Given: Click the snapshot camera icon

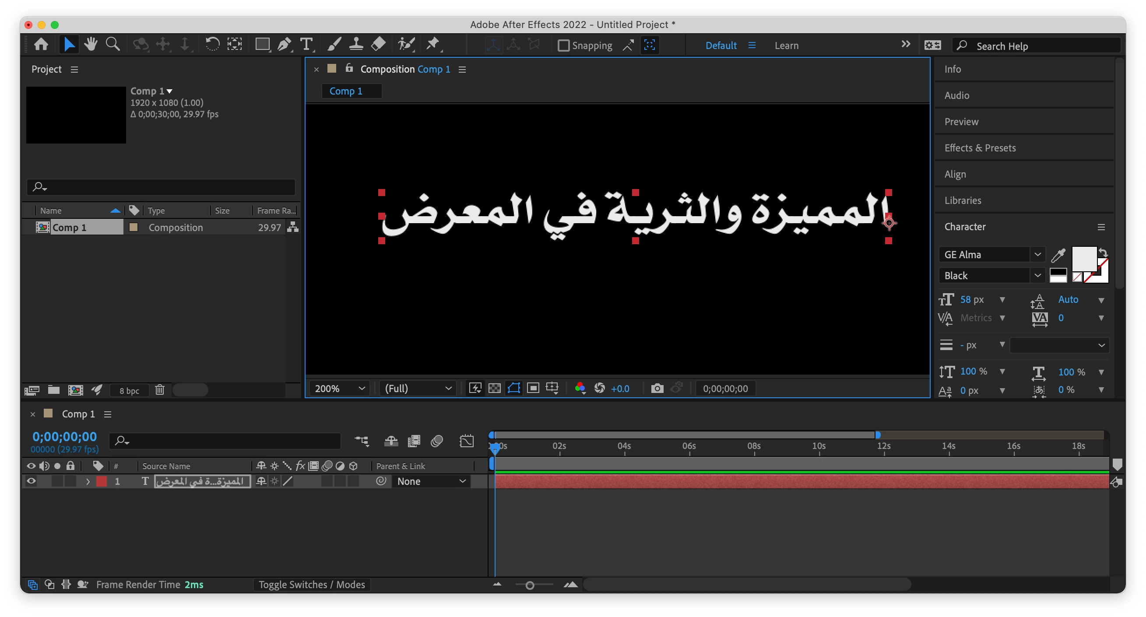Looking at the screenshot, I should (657, 388).
